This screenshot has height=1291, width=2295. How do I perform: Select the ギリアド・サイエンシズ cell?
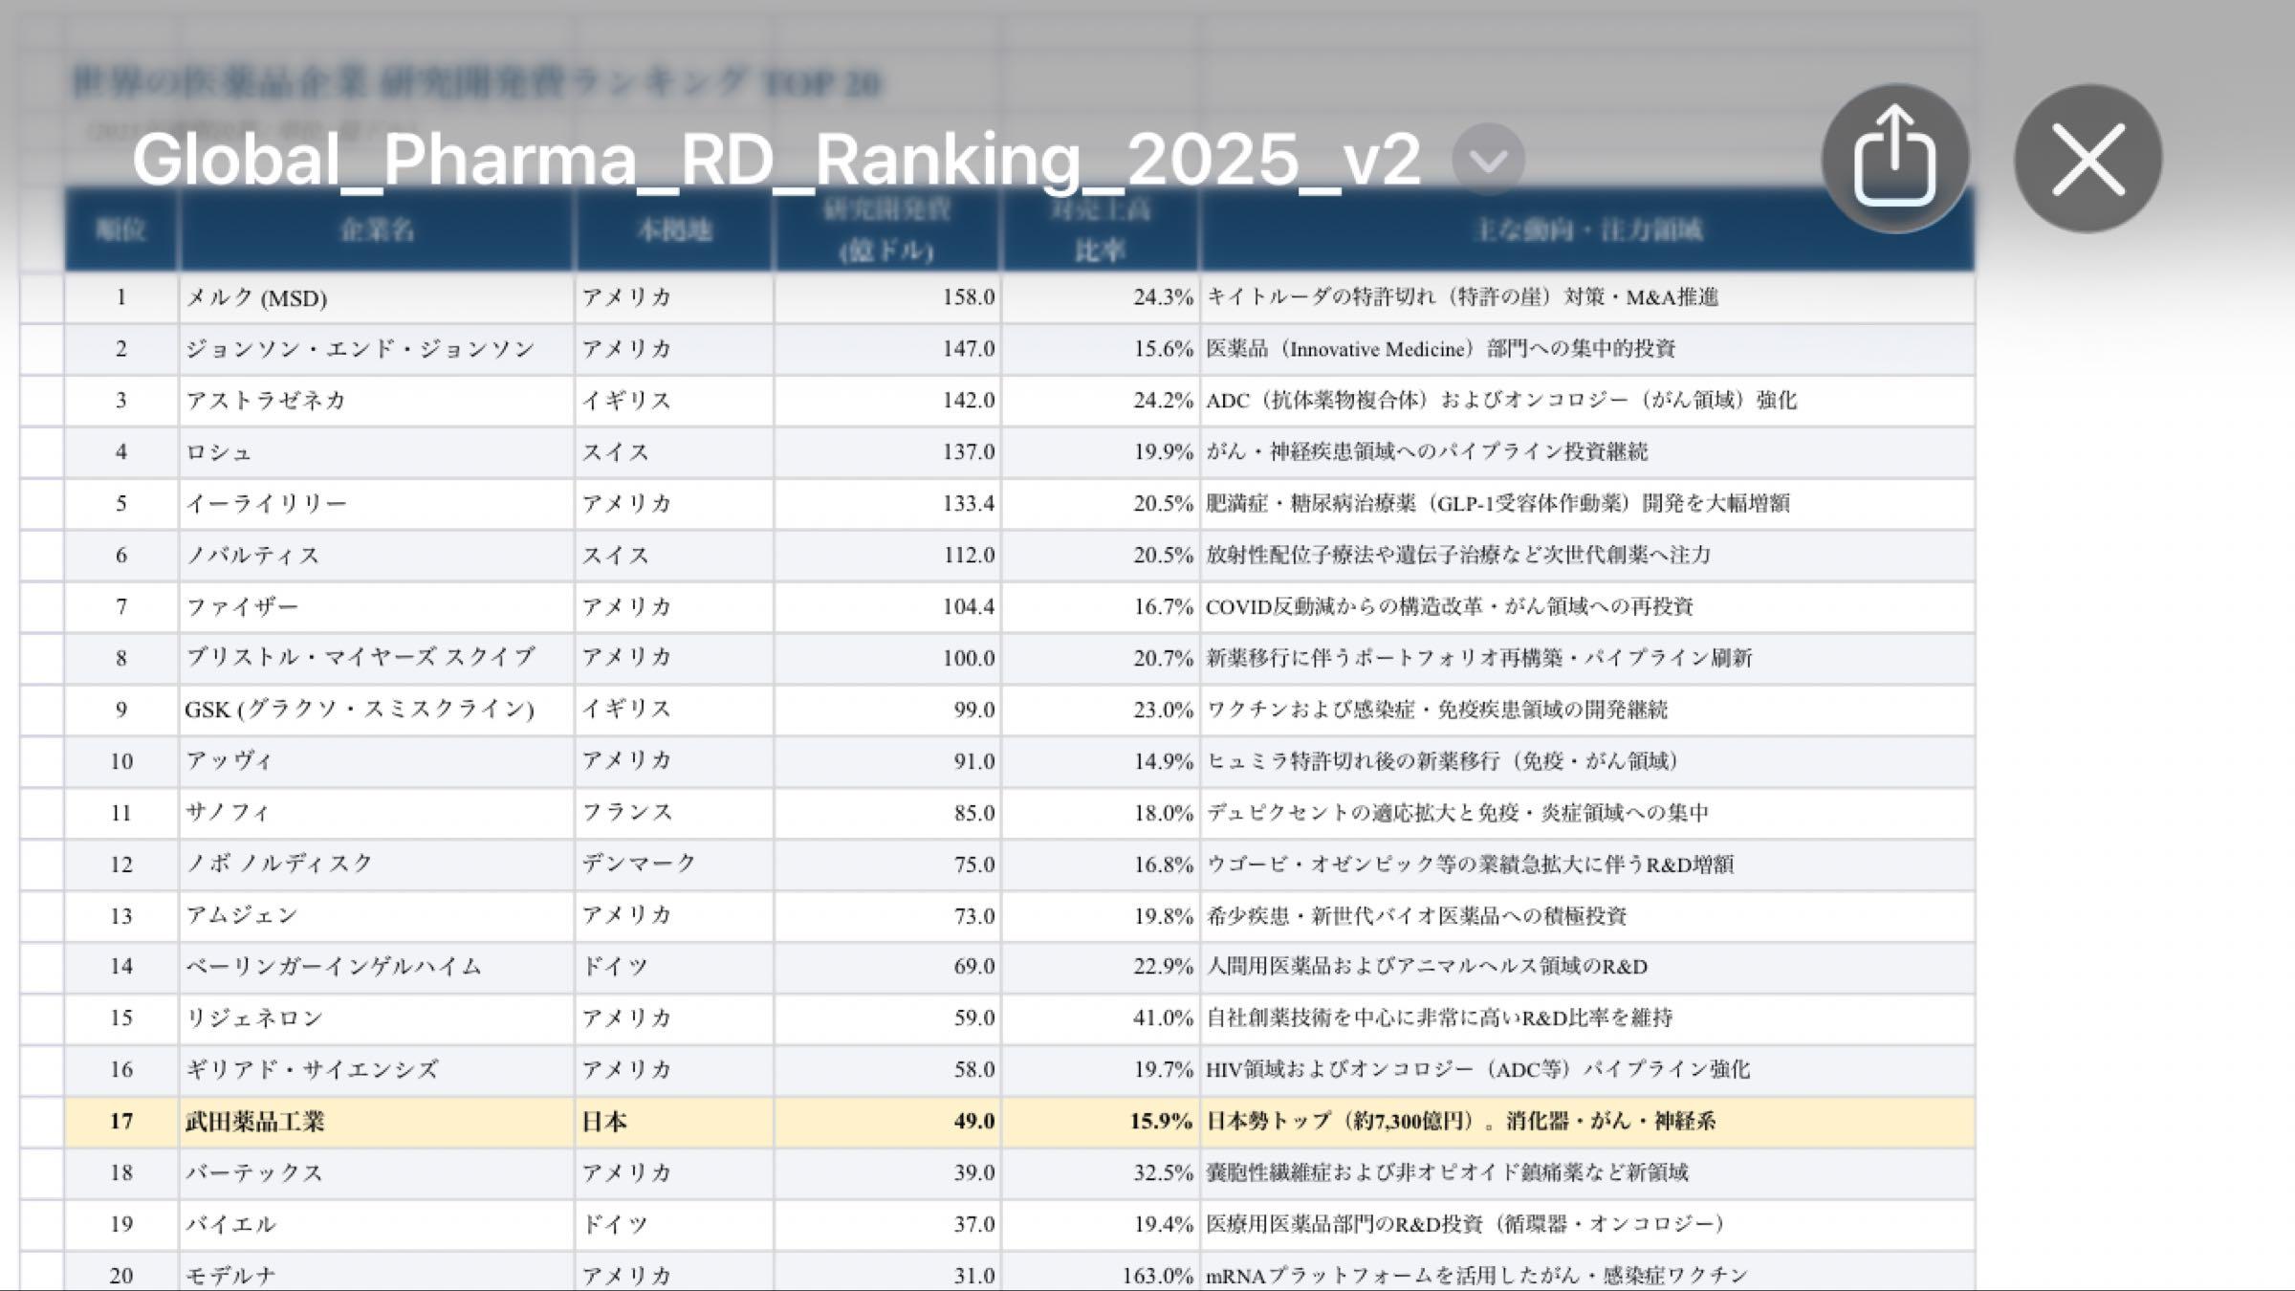377,1070
